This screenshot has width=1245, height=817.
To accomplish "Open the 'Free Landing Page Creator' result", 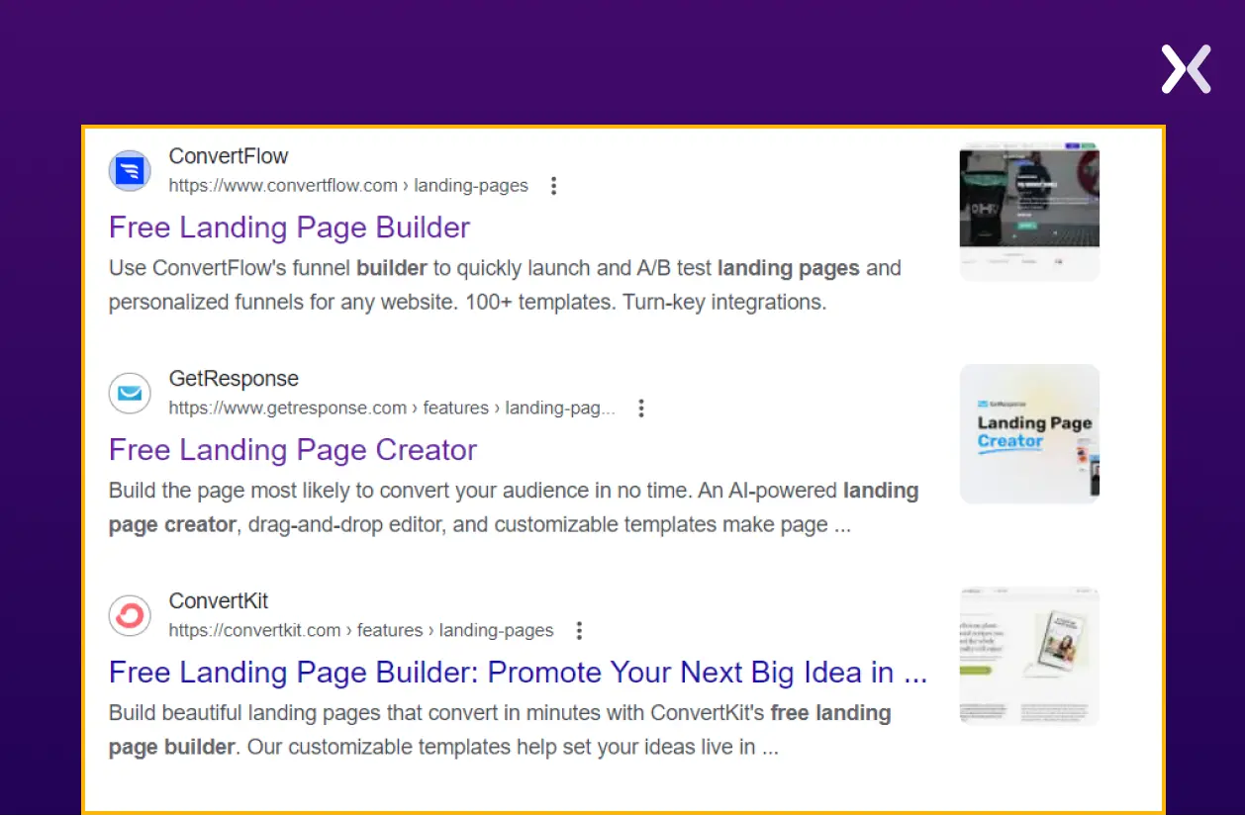I will [293, 450].
